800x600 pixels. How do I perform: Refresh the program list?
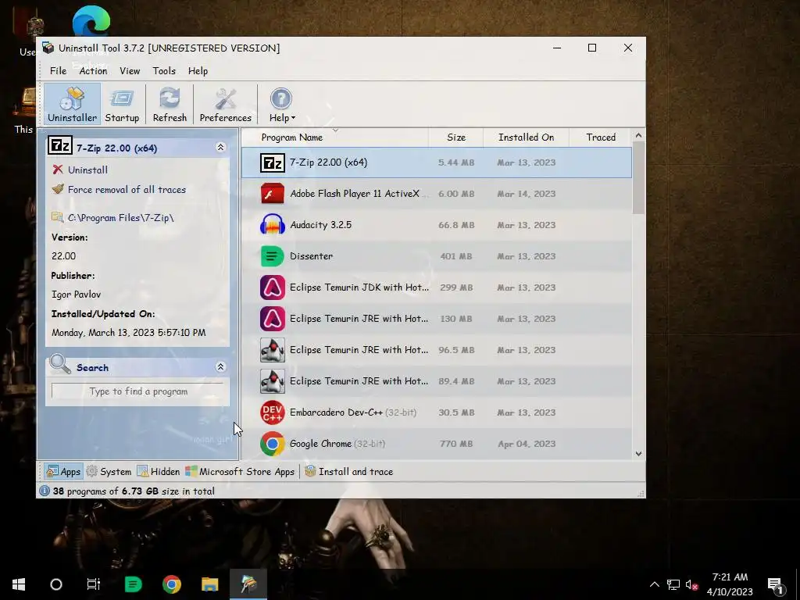point(170,105)
